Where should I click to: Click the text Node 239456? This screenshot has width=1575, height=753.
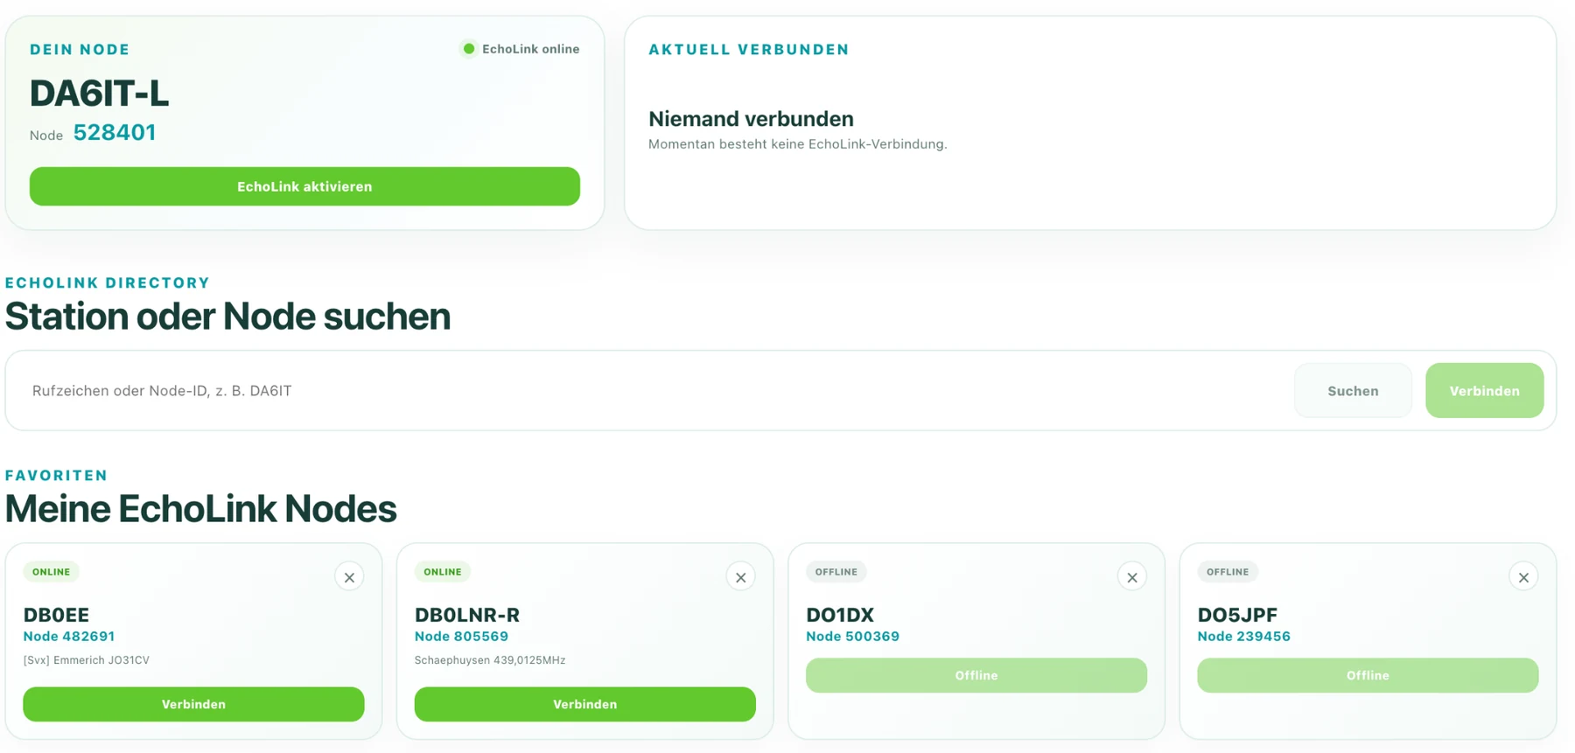click(x=1243, y=637)
